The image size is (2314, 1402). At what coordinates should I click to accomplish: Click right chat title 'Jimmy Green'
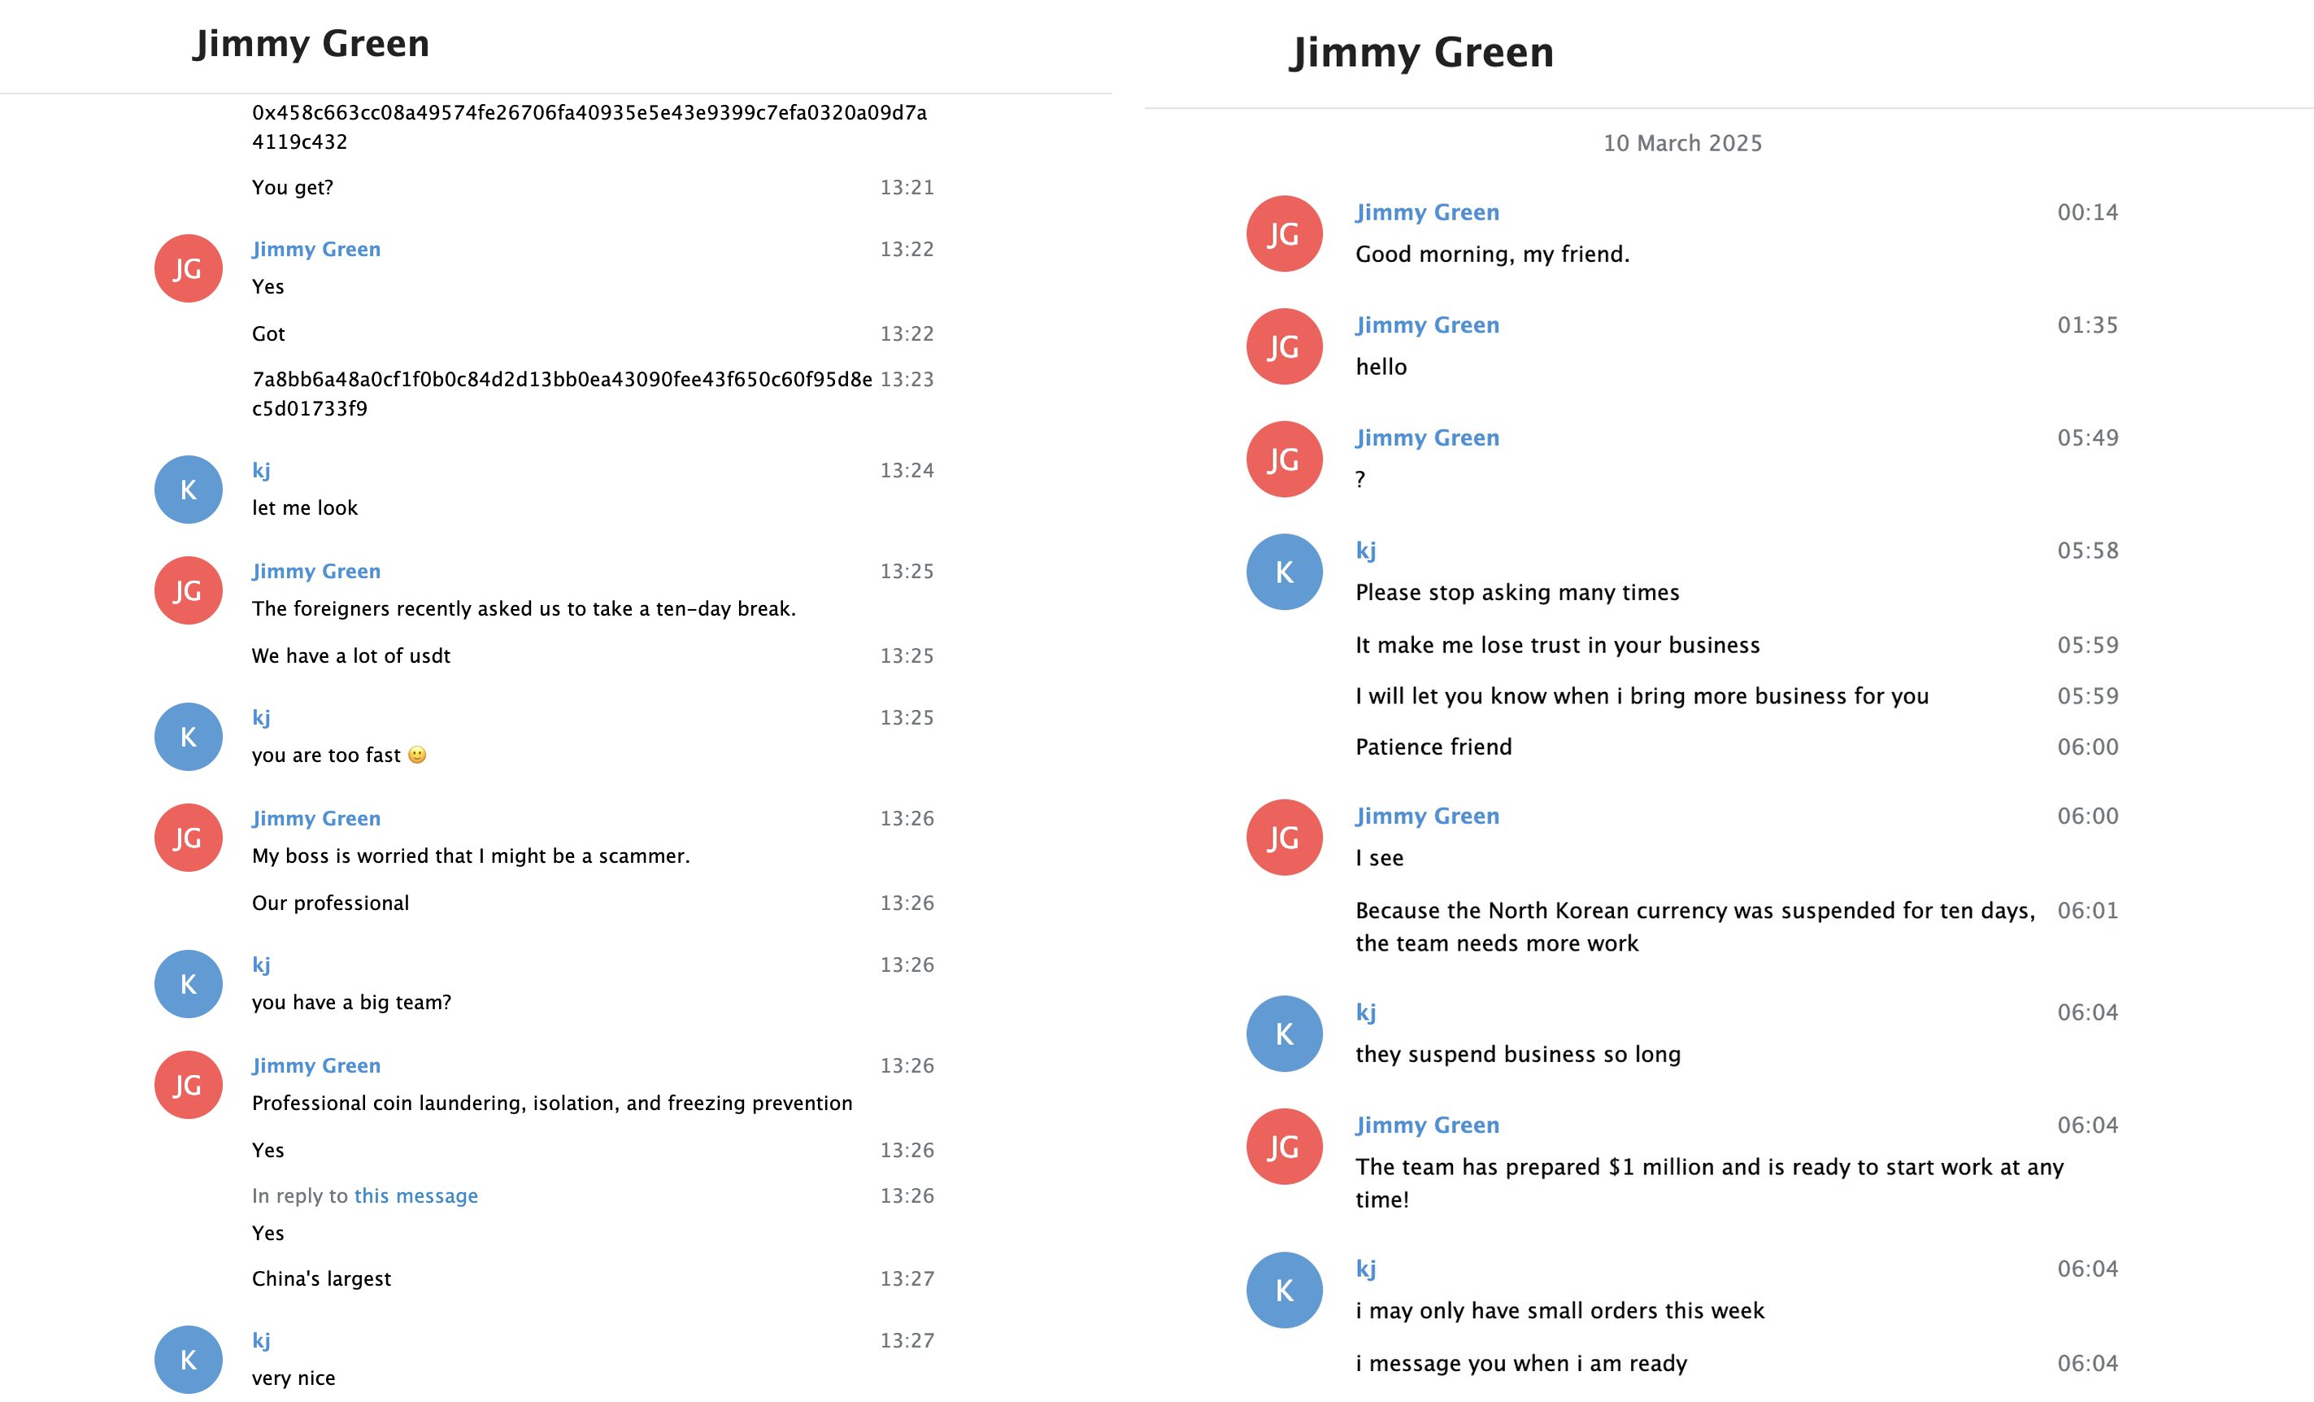[1422, 52]
